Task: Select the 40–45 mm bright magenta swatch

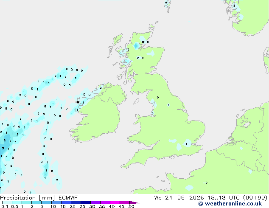Action: coord(115,202)
